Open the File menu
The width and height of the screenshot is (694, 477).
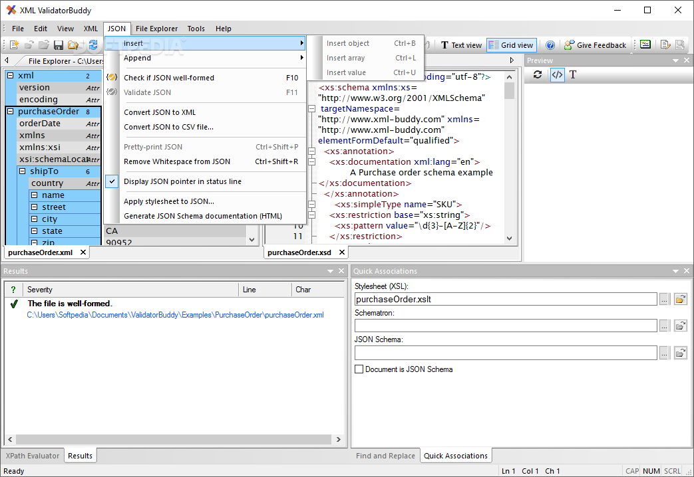pos(18,29)
